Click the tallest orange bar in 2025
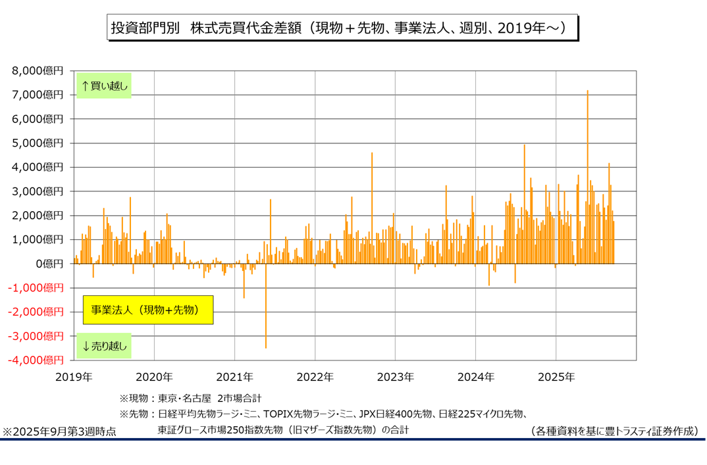The height and width of the screenshot is (465, 707). pos(587,176)
